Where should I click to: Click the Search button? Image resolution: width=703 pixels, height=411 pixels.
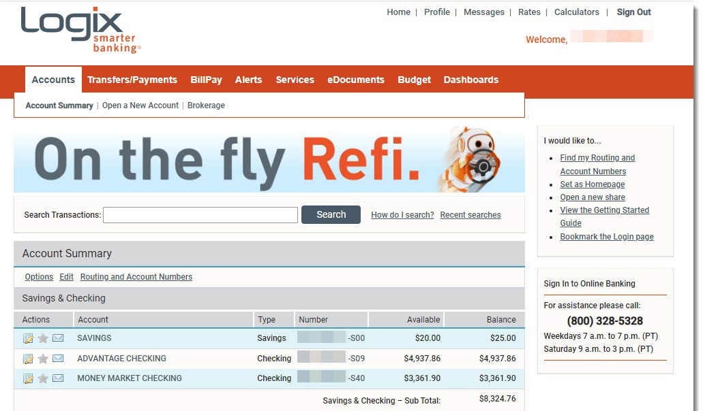tap(331, 214)
